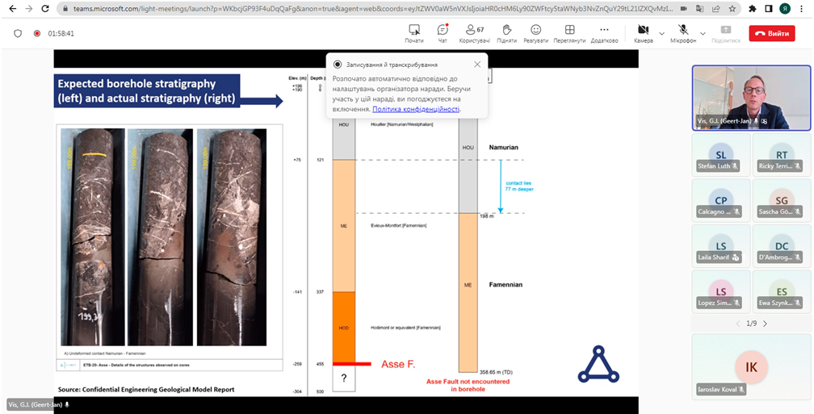Image resolution: width=814 pixels, height=414 pixels.
Task: Select Lopez Sim participant tile
Action: [x=721, y=291]
